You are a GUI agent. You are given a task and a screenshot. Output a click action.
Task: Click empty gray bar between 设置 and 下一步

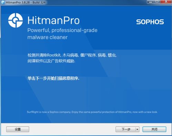click(x=72, y=129)
